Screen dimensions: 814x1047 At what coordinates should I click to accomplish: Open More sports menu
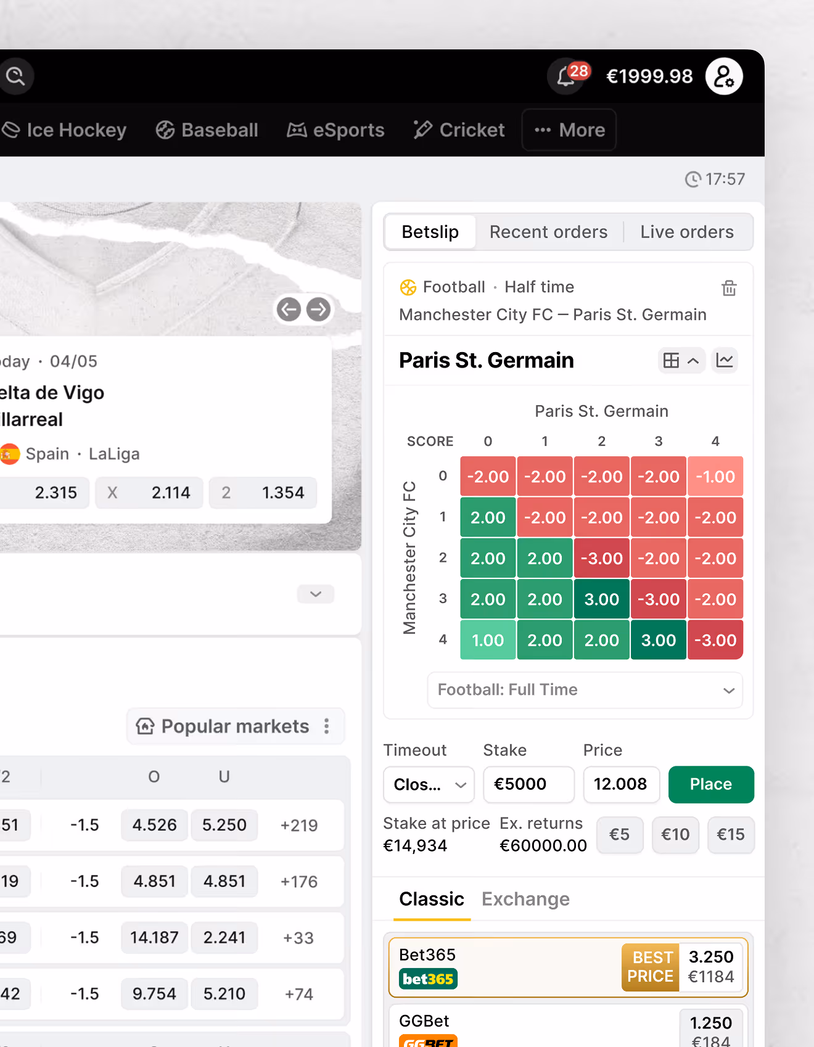point(569,130)
